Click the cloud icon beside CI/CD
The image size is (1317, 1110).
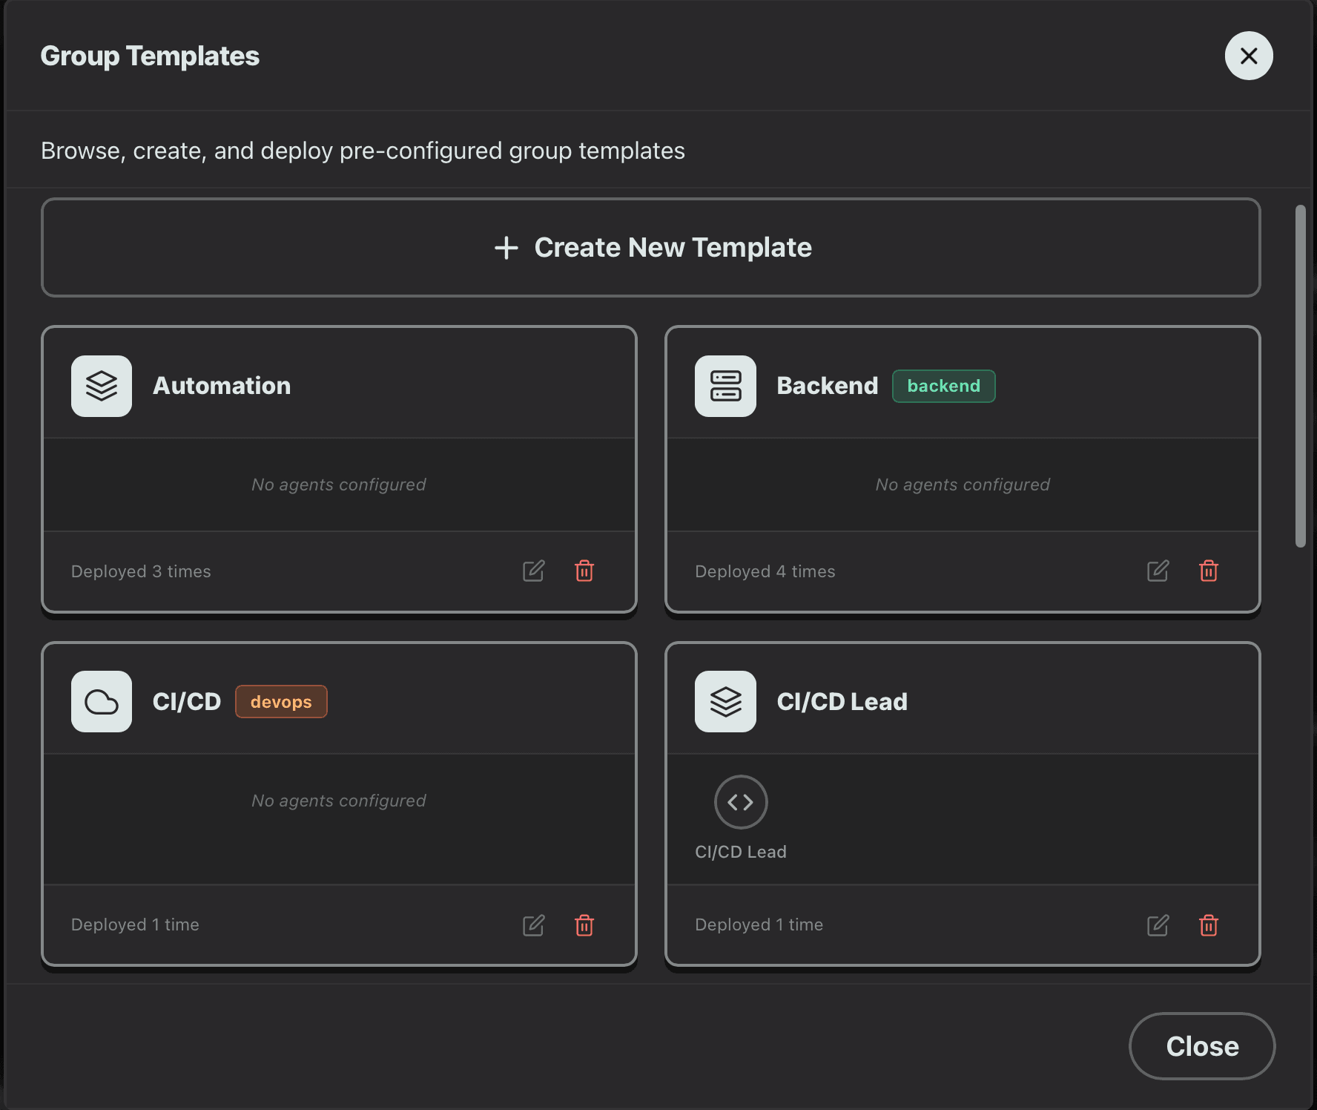[101, 701]
